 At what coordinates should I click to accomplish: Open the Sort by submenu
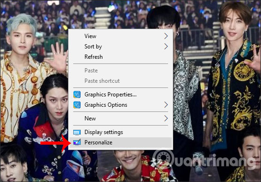[121, 47]
